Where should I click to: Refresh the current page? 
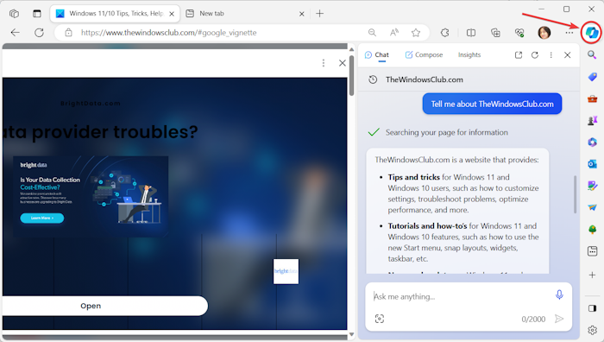(39, 33)
